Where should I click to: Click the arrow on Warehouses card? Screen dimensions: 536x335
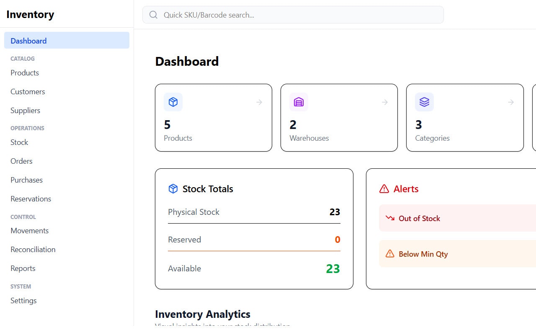(x=385, y=102)
